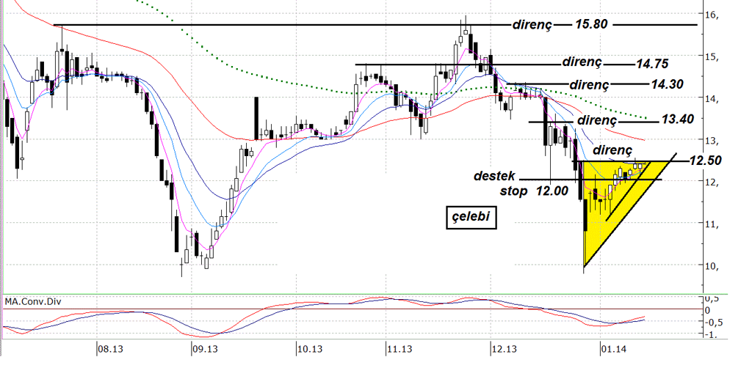Click the 13 price axis value
Screen dimensions: 752x379
click(x=710, y=141)
